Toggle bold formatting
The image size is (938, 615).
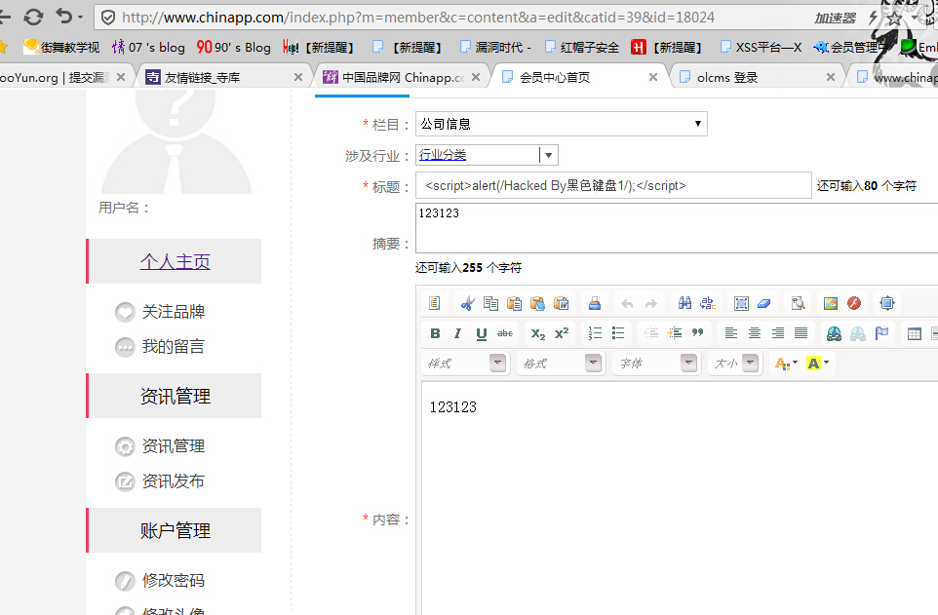point(435,333)
